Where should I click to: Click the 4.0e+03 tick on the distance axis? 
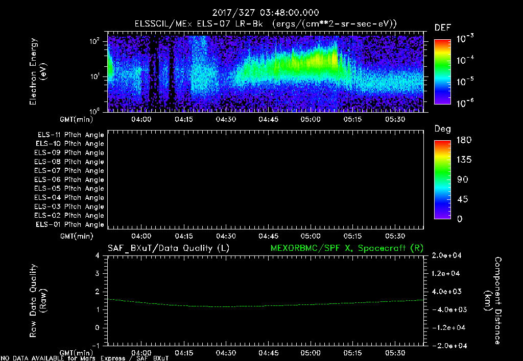coord(446,292)
